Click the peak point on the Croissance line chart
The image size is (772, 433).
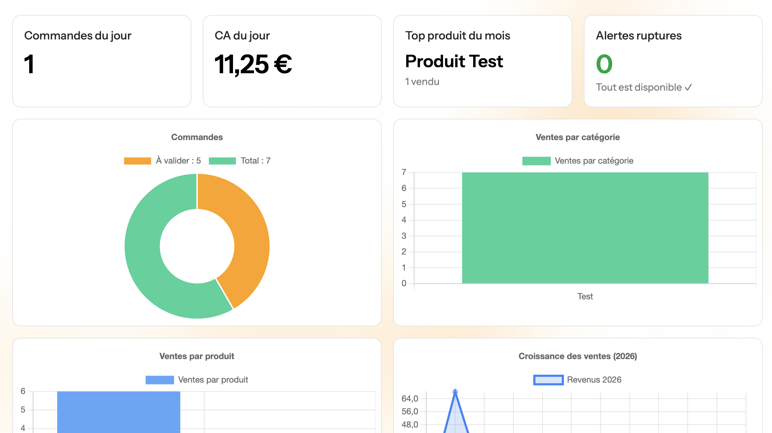click(x=455, y=390)
